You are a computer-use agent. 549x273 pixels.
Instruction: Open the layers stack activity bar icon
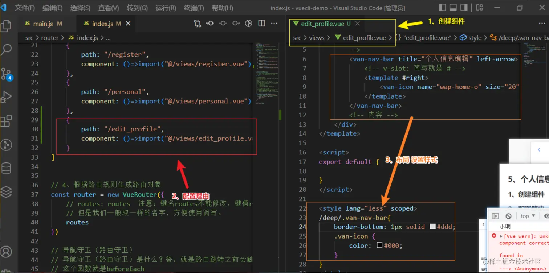click(6, 191)
